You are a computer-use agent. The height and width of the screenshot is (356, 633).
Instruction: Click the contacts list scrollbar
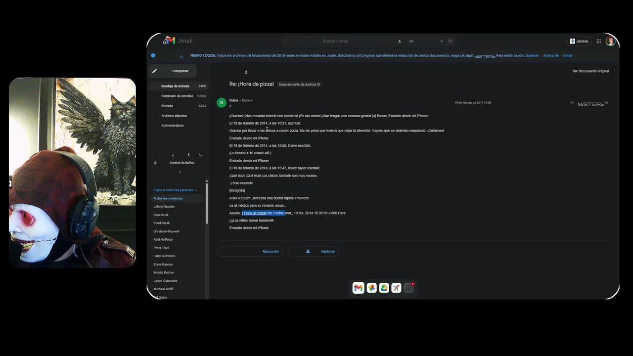pyautogui.click(x=207, y=203)
